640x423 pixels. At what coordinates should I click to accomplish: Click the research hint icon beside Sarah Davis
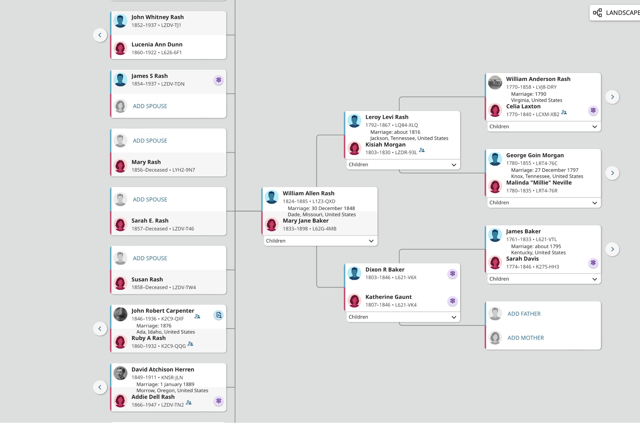[x=593, y=263]
